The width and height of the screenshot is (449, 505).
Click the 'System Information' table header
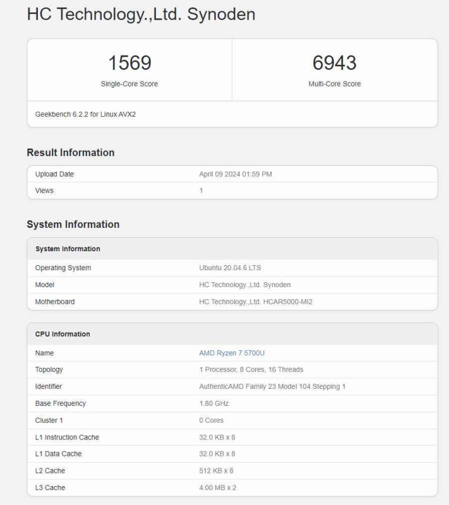coord(68,249)
